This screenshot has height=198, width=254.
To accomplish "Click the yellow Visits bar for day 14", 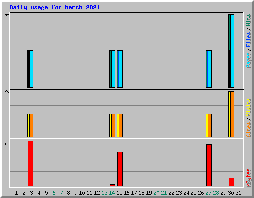I will click(110, 125).
